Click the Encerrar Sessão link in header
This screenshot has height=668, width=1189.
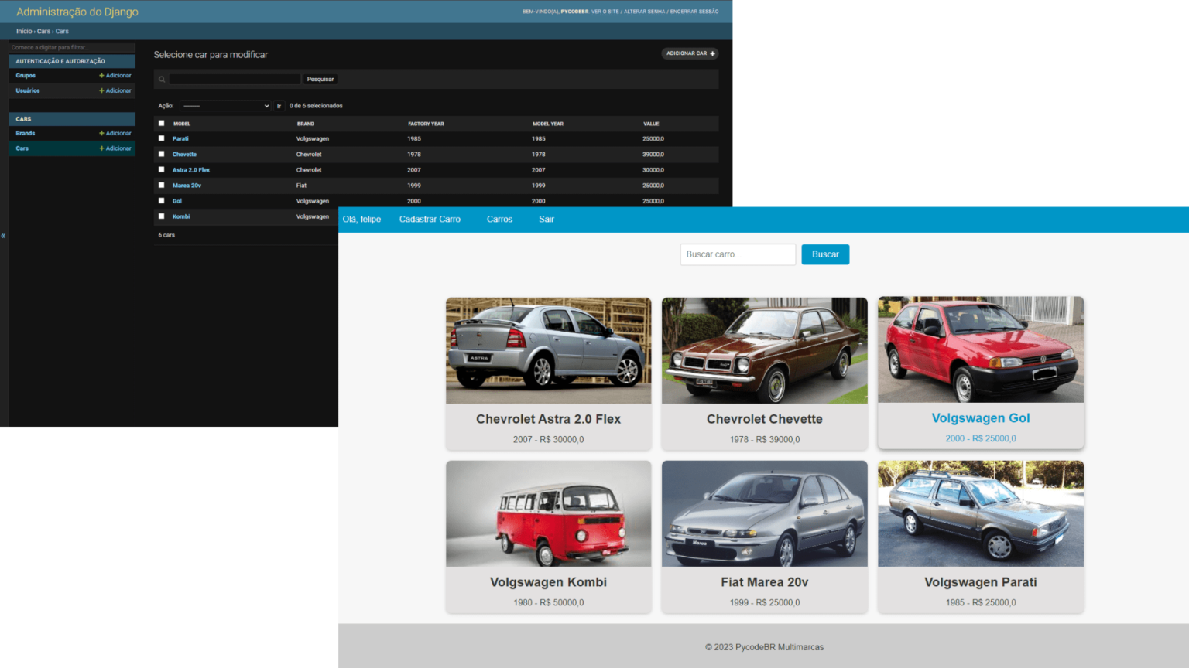click(x=694, y=12)
